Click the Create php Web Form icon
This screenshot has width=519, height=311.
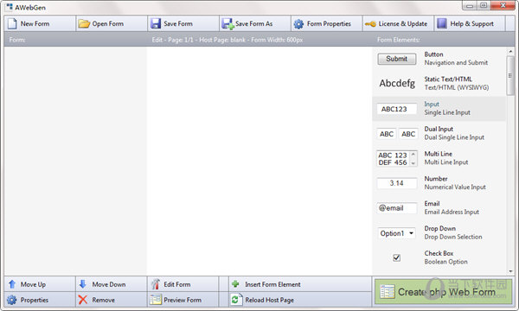[x=388, y=292]
